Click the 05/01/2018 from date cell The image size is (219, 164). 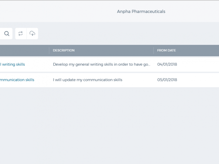167,80
